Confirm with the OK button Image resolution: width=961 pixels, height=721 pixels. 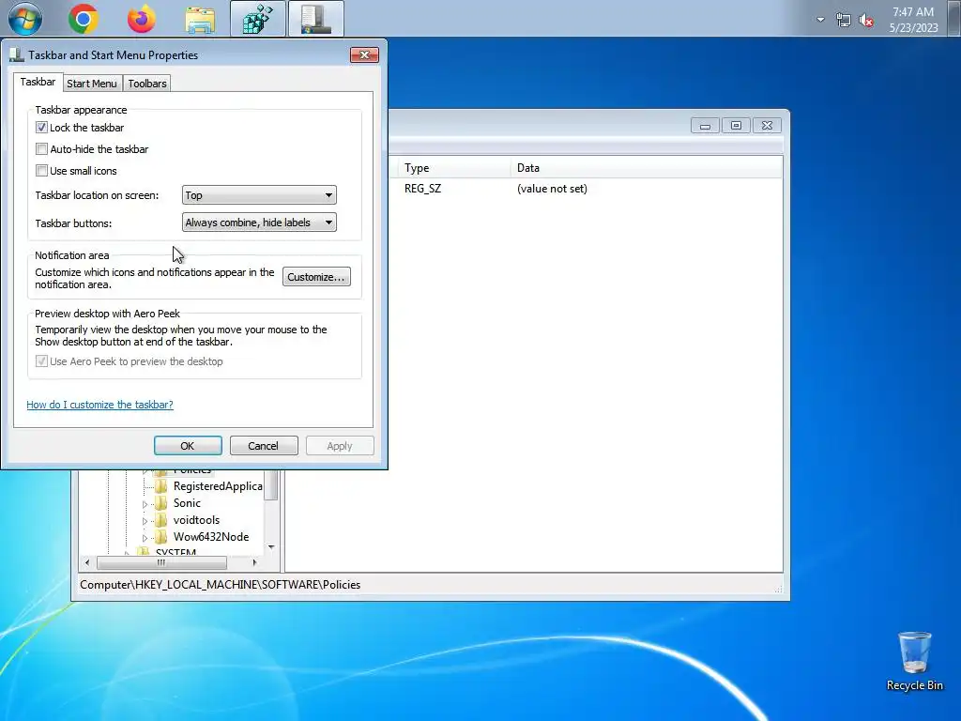tap(188, 446)
